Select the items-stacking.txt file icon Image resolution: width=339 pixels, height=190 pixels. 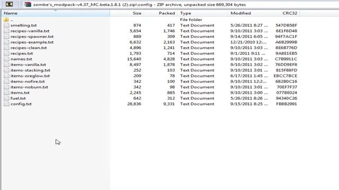tap(6, 70)
